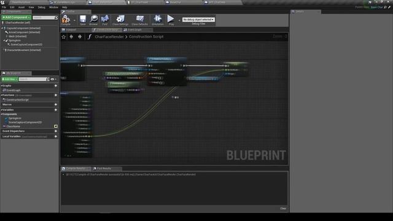Open the Window menu
Image resolution: width=393 pixels, height=221 pixels.
[x=53, y=7]
